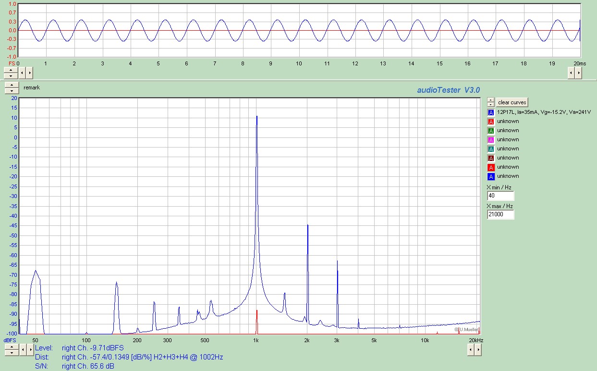
Task: Click the right arrow below the waveform's FS label
Action: pos(29,73)
